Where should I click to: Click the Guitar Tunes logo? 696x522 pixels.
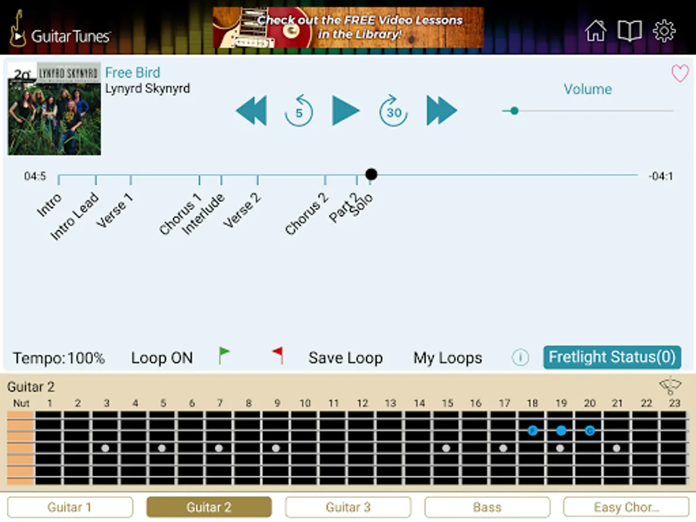[x=60, y=30]
